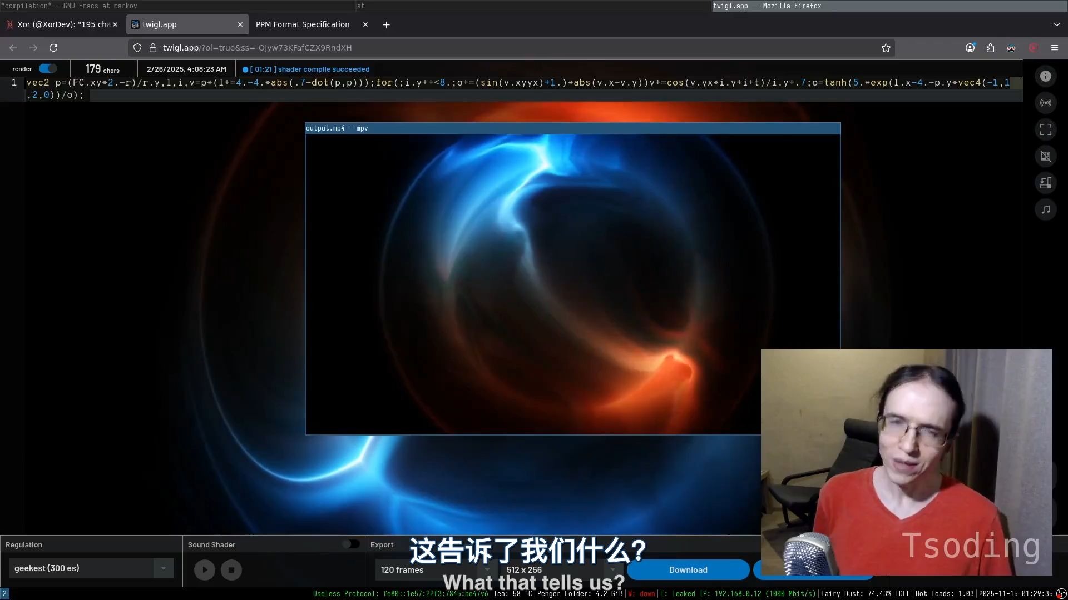Click the music note icon in sidebar
1068x600 pixels.
point(1046,209)
